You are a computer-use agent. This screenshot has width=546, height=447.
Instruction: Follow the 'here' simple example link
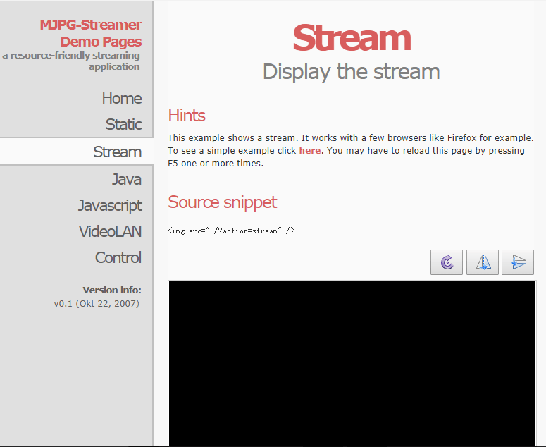[x=309, y=150]
